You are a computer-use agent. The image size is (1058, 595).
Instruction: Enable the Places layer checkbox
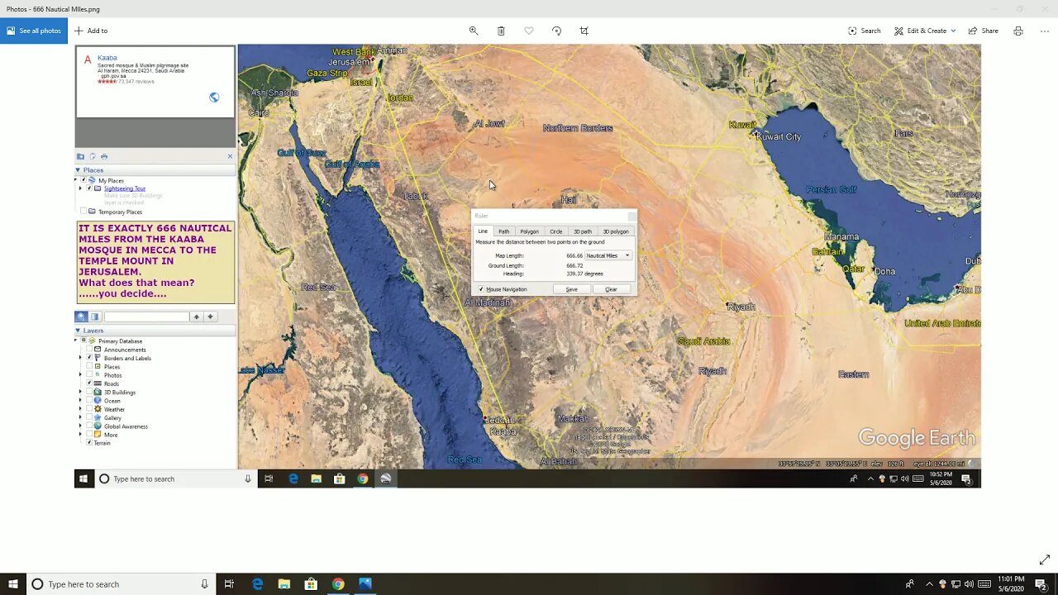coord(89,366)
